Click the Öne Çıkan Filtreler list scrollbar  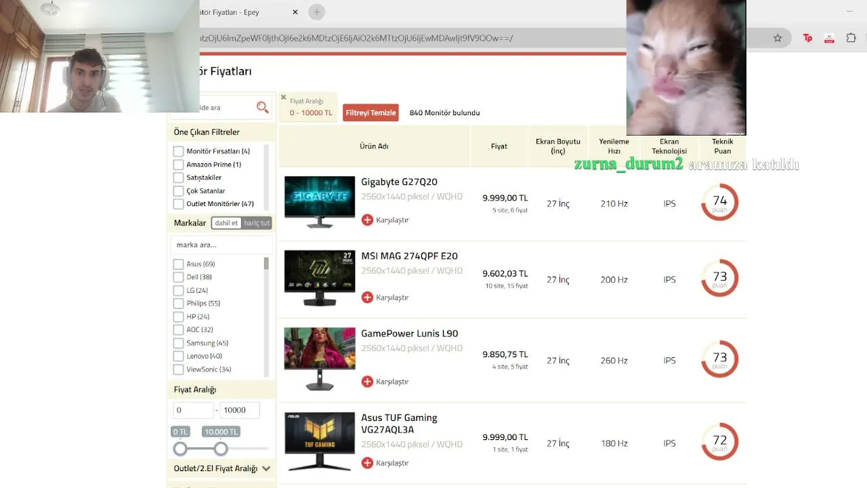[266, 178]
